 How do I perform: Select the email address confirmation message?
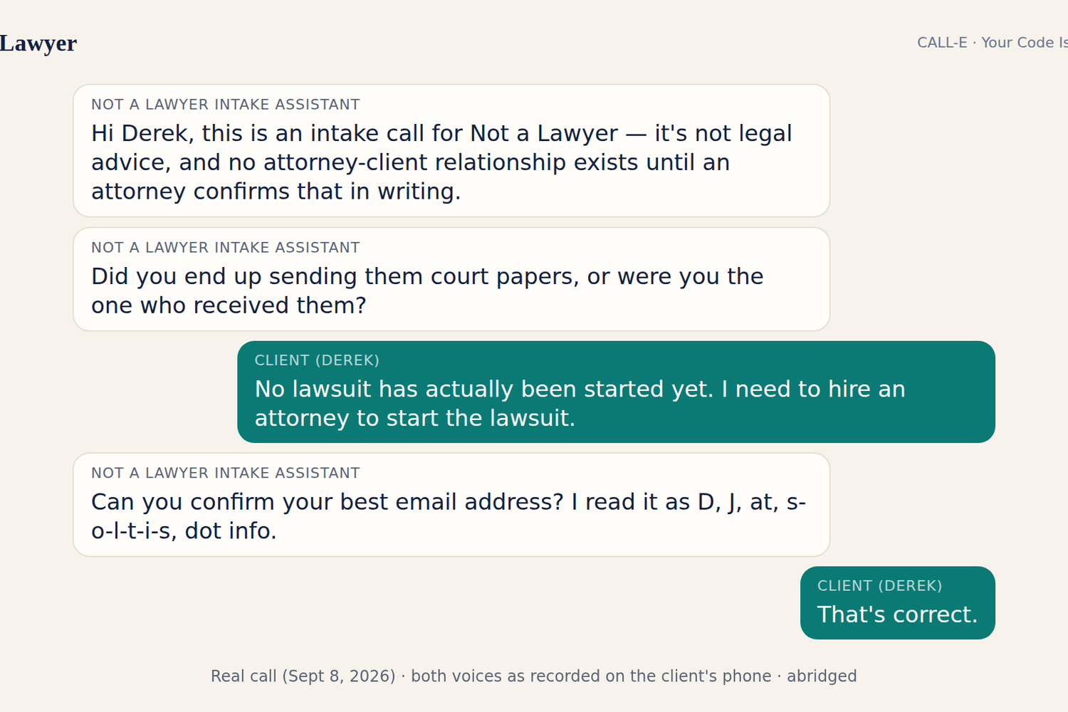tap(451, 505)
